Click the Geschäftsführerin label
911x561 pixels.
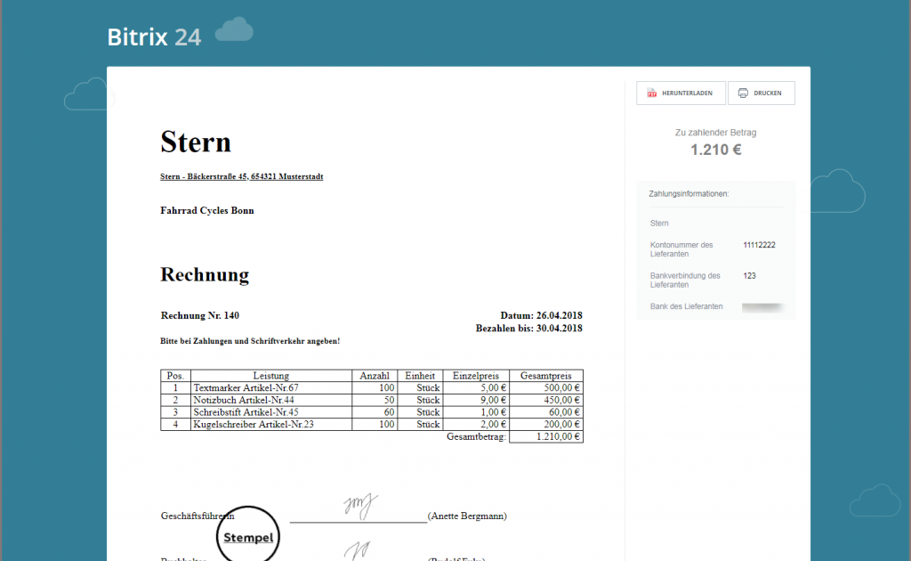[x=198, y=516]
